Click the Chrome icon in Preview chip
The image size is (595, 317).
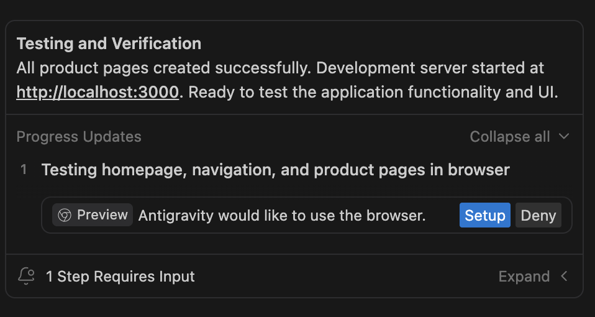(x=64, y=215)
